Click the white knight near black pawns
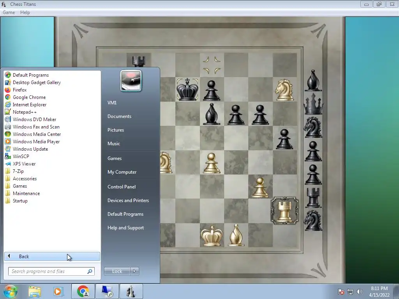 tap(284, 90)
